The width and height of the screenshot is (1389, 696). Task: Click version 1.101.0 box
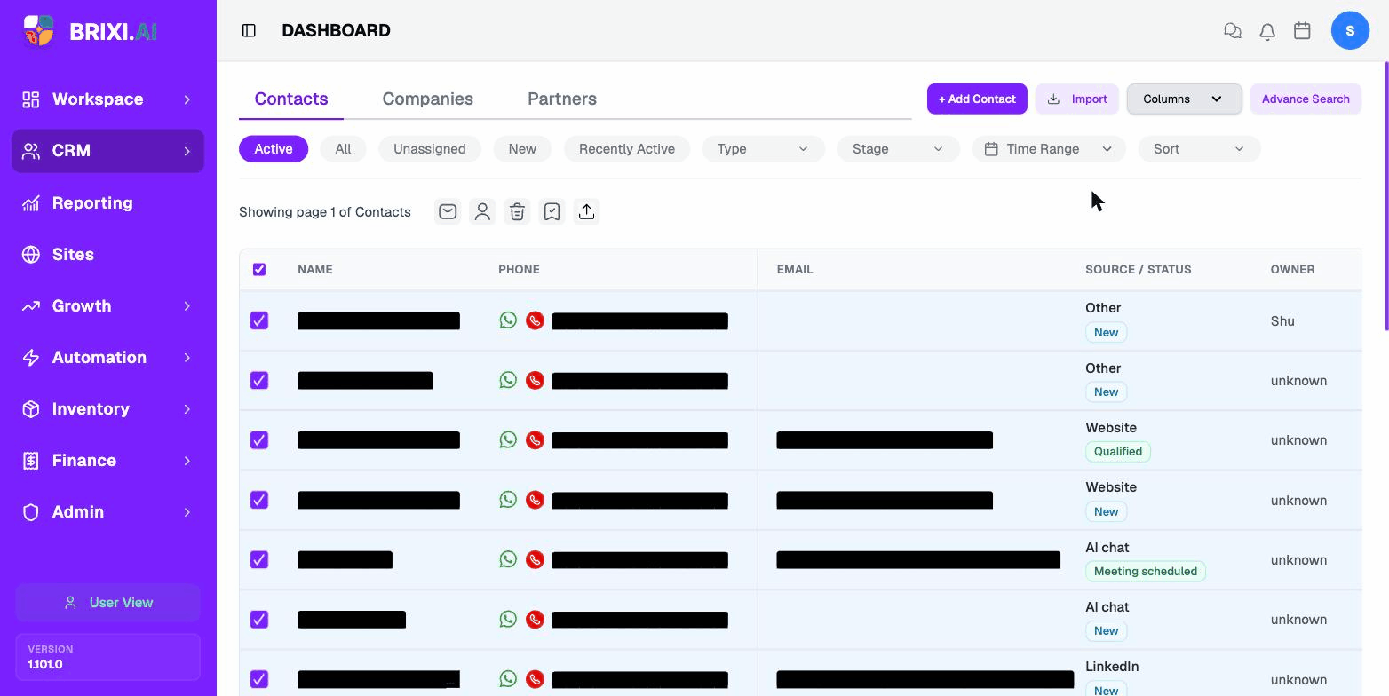pos(107,657)
